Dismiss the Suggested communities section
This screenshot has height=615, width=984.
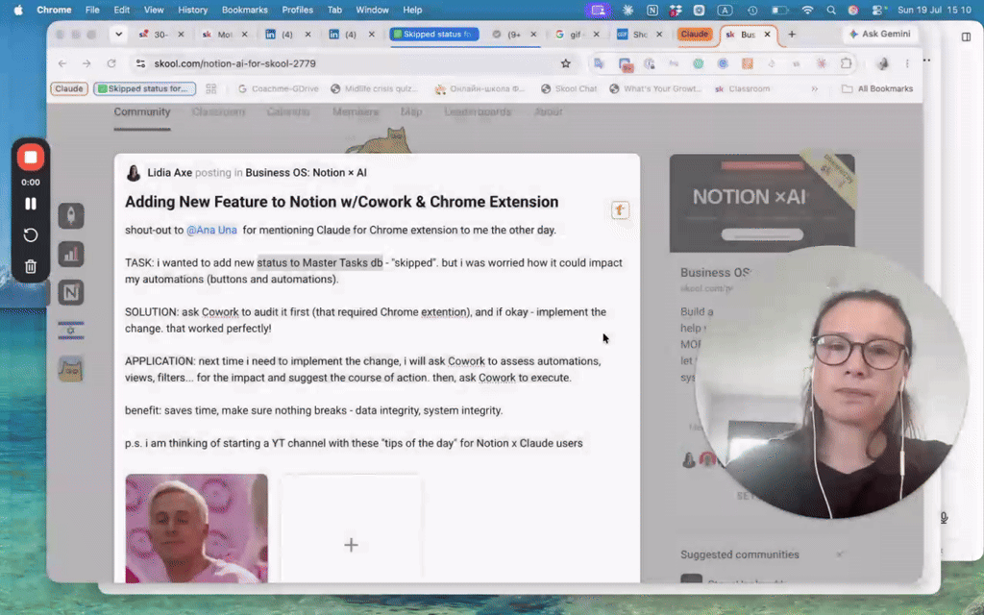pyautogui.click(x=840, y=554)
